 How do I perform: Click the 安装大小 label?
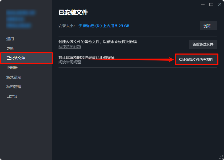[x=67, y=26]
